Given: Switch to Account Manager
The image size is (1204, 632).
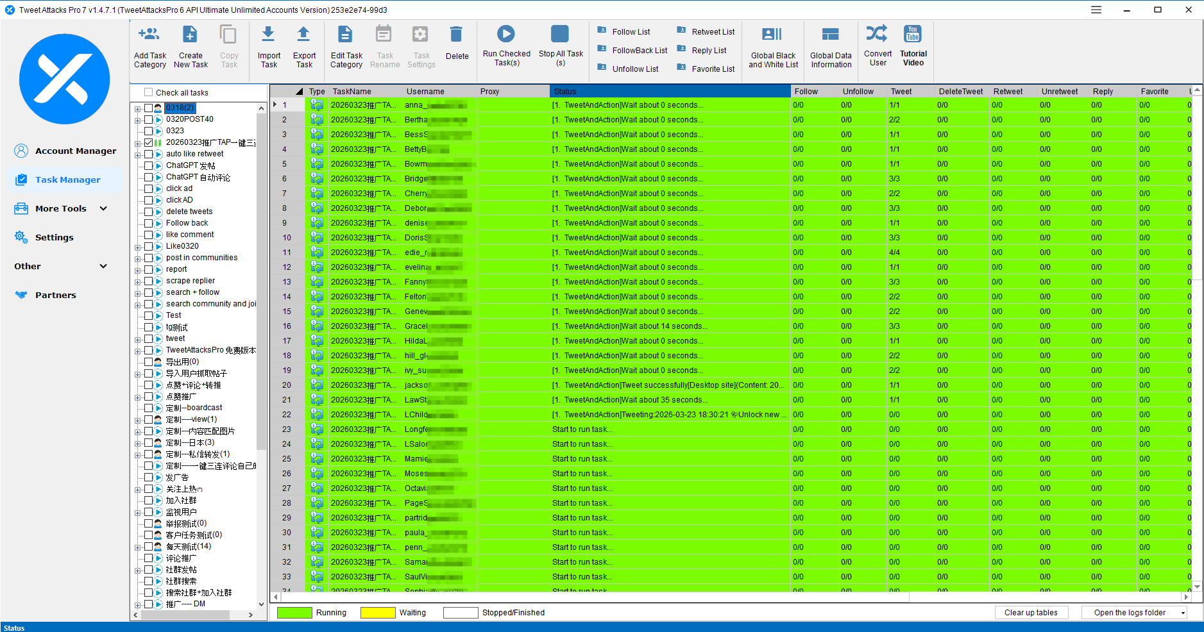Looking at the screenshot, I should 75,151.
